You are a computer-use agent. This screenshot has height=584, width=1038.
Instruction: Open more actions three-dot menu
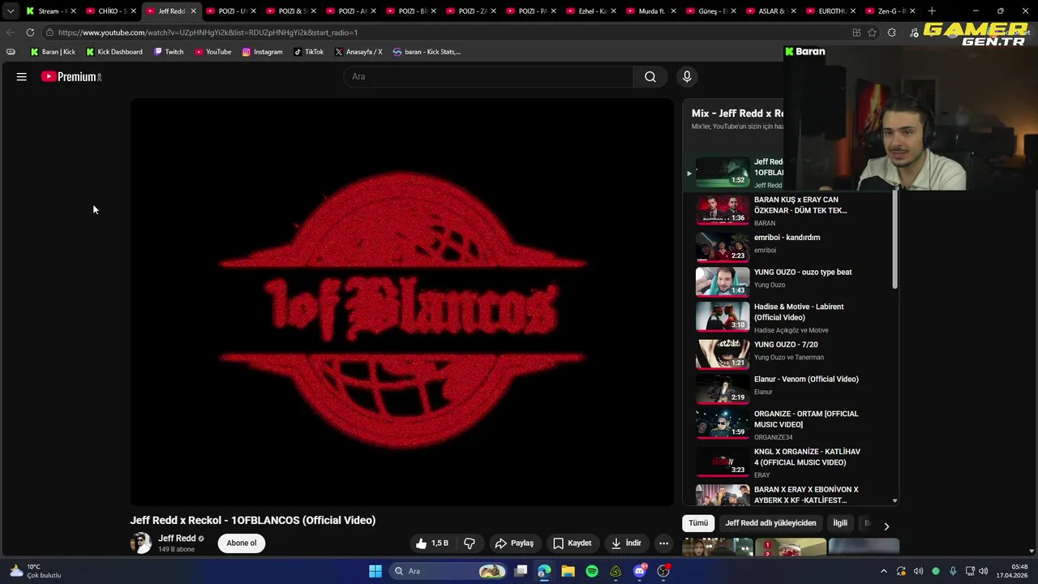[x=663, y=543]
